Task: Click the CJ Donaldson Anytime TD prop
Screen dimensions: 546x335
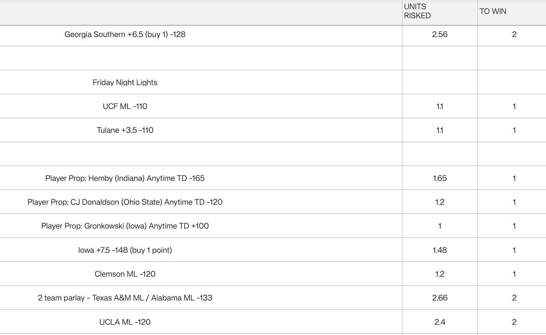Action: 125,202
